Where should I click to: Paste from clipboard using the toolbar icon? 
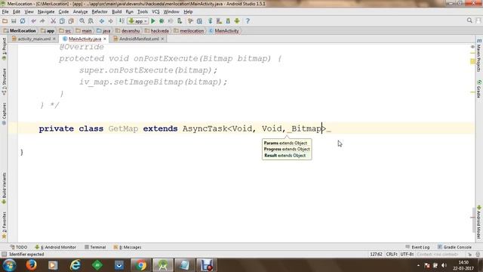pos(71,21)
